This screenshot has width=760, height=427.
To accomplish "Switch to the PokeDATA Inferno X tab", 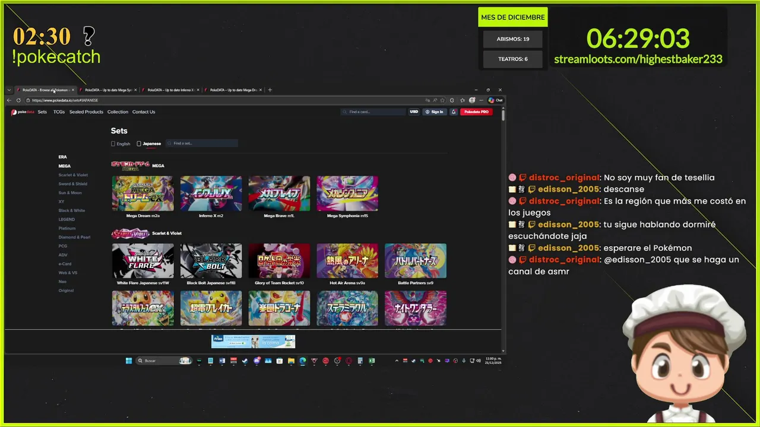I will [170, 90].
